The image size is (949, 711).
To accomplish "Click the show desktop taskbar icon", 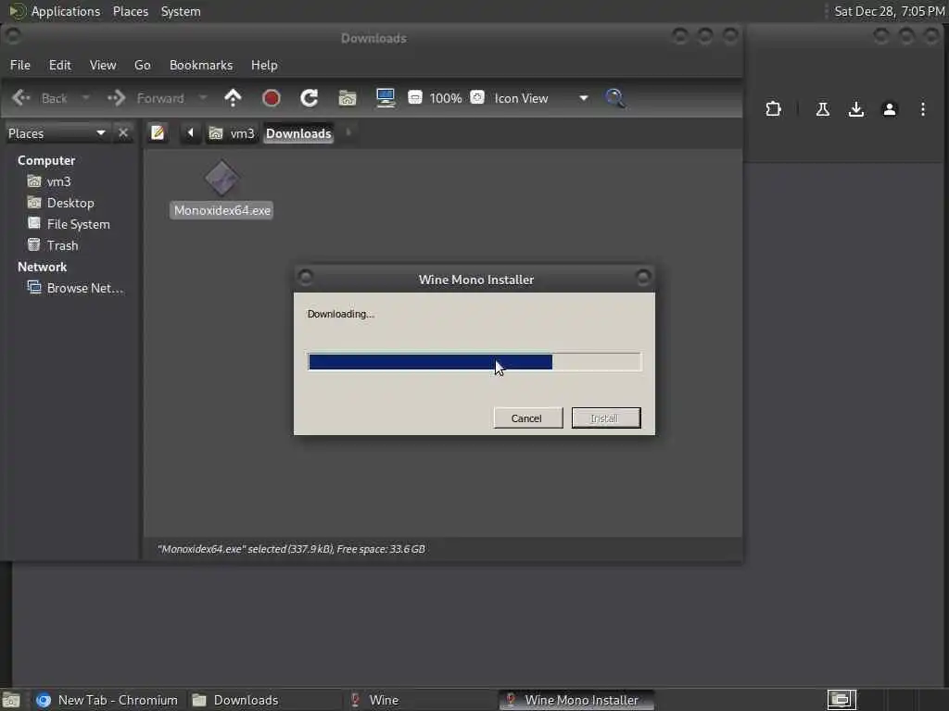I will pyautogui.click(x=11, y=700).
